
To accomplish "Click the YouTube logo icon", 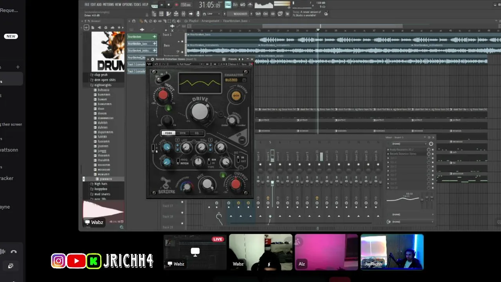I will click(x=76, y=261).
